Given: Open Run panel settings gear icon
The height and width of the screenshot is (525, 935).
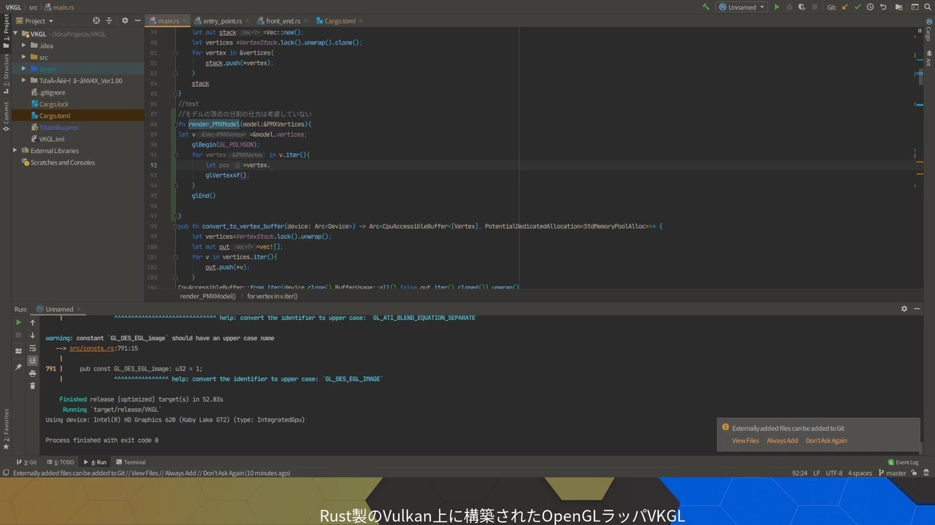Looking at the screenshot, I should coord(904,309).
